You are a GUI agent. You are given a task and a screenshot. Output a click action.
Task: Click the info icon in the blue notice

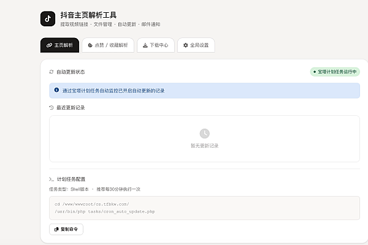[x=56, y=90]
